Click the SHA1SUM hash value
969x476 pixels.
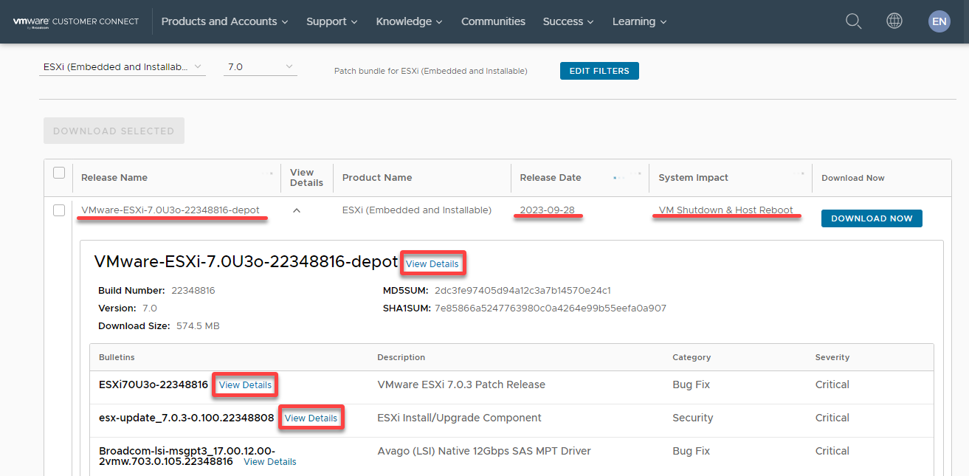(x=551, y=308)
